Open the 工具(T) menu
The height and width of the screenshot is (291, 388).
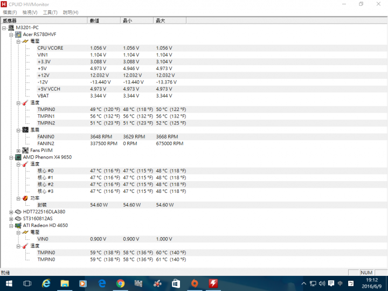(50, 12)
